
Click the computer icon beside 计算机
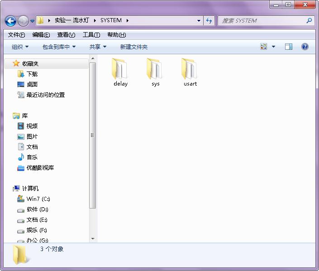click(16, 188)
